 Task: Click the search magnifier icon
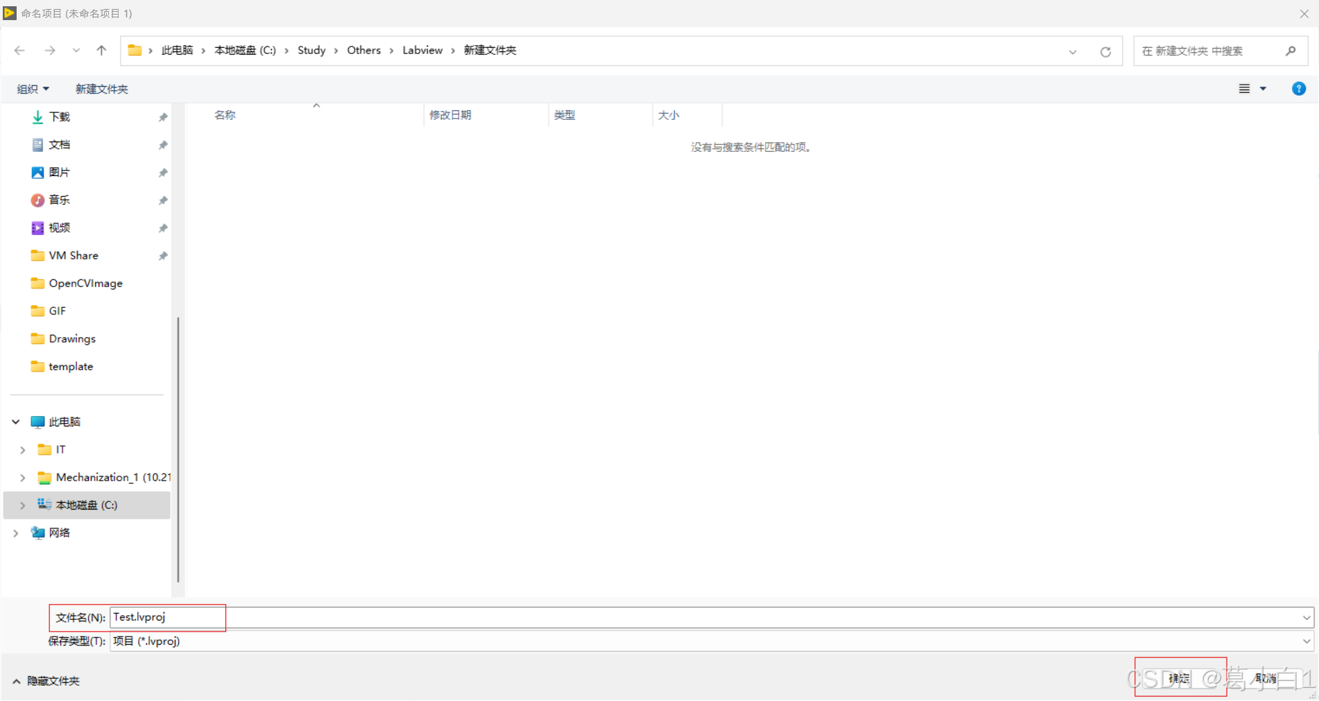coord(1291,51)
